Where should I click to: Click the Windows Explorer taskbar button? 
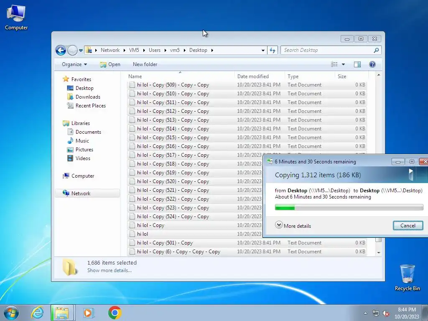[x=62, y=313]
